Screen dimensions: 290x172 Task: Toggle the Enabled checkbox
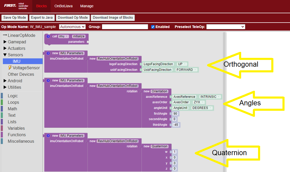[x=153, y=27]
